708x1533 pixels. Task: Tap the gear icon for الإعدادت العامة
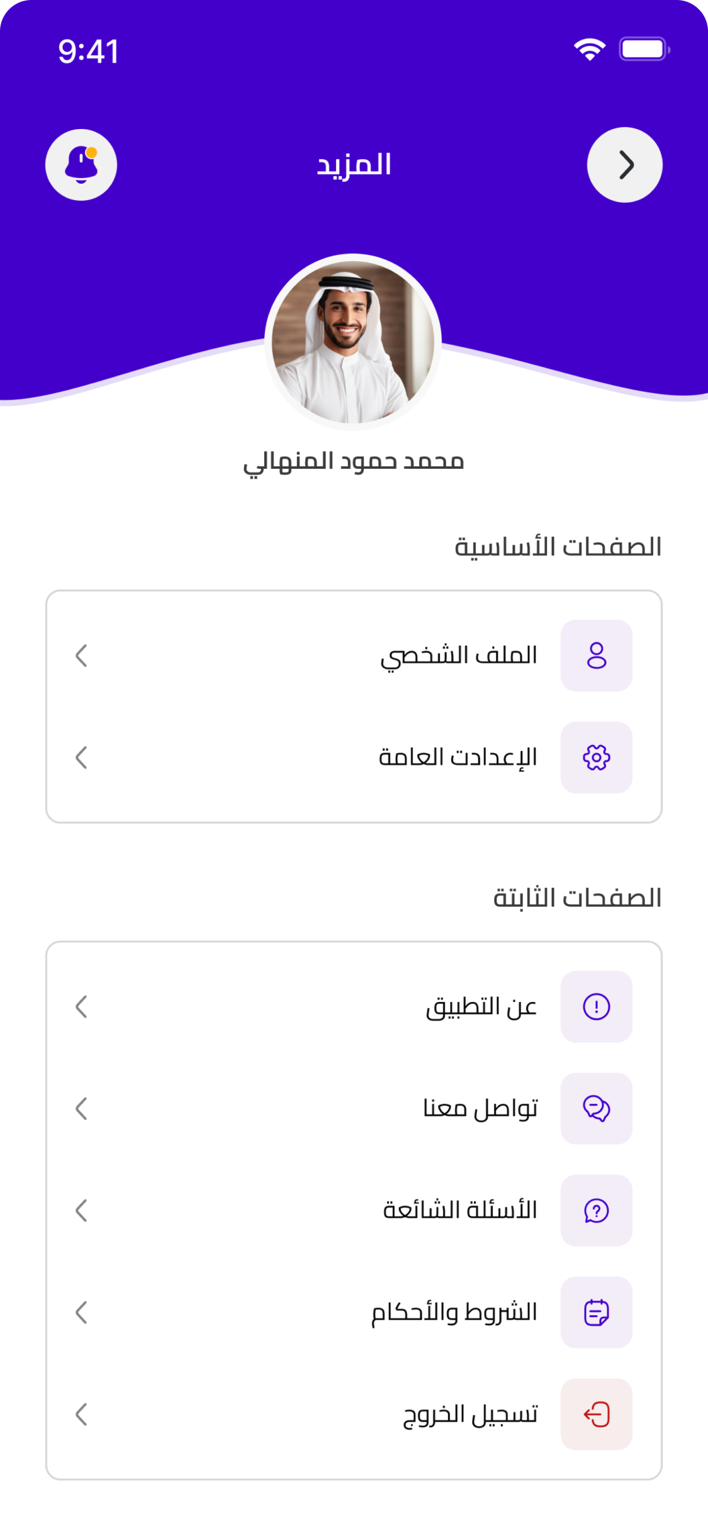596,758
